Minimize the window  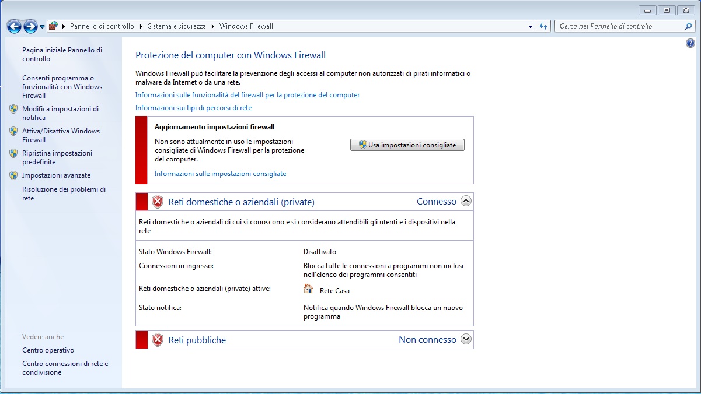coord(647,10)
